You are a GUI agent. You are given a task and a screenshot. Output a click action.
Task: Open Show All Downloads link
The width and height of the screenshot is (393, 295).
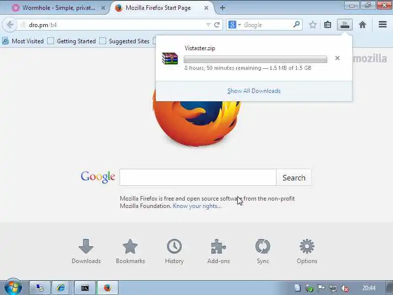pos(254,91)
